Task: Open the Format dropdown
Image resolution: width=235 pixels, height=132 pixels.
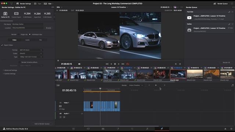Action: click(31, 50)
